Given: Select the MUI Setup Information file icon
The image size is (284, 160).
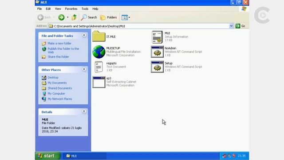Looking at the screenshot, I should (157, 37).
